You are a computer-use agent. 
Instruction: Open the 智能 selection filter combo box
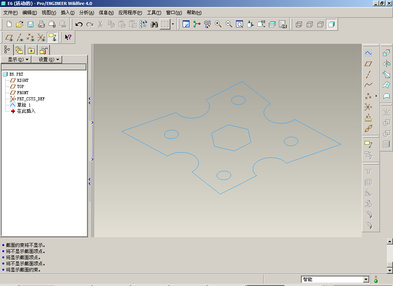(335, 279)
